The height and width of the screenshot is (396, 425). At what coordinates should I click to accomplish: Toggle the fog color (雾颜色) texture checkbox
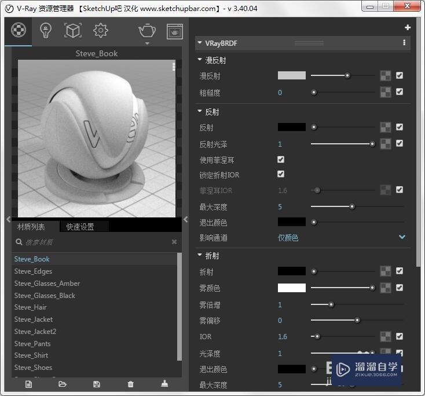tap(400, 288)
